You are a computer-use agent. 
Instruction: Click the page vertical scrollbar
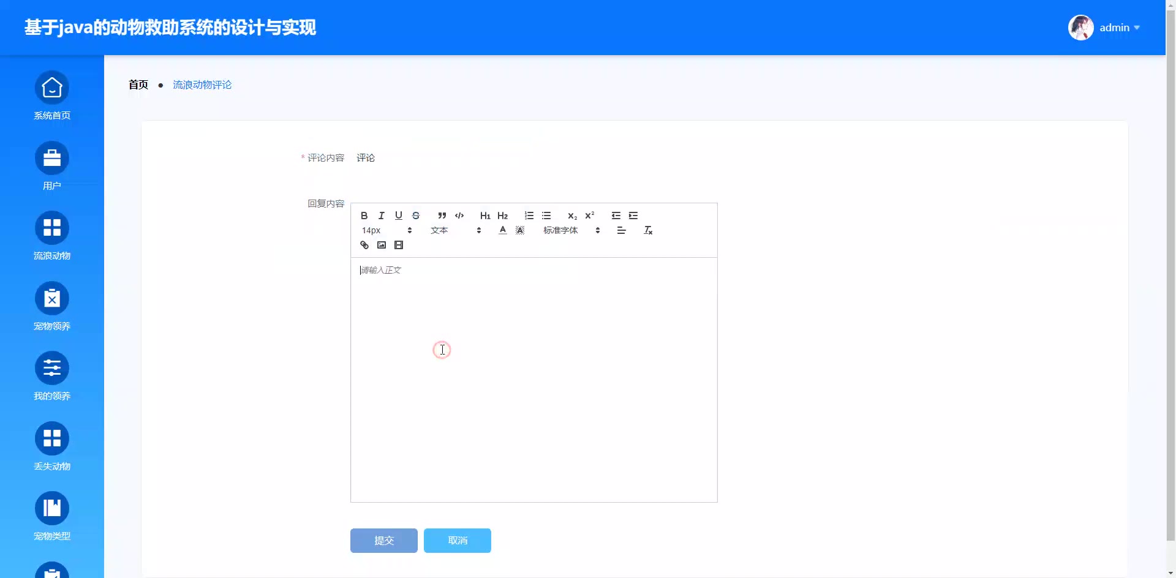(1170, 276)
